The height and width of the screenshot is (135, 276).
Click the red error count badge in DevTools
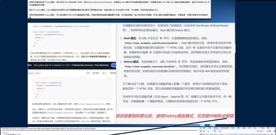coord(263,128)
